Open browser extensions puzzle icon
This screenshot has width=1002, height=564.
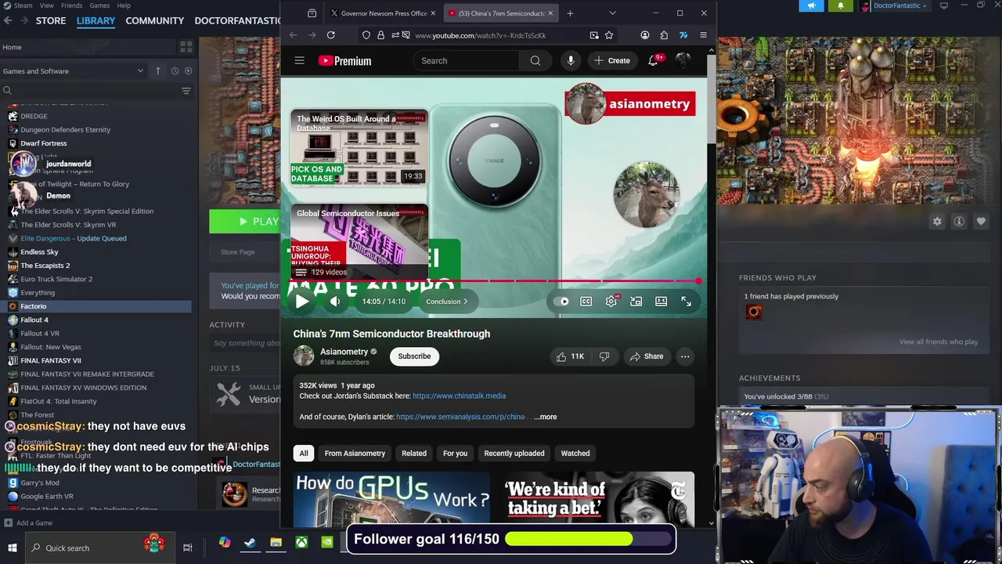(664, 35)
